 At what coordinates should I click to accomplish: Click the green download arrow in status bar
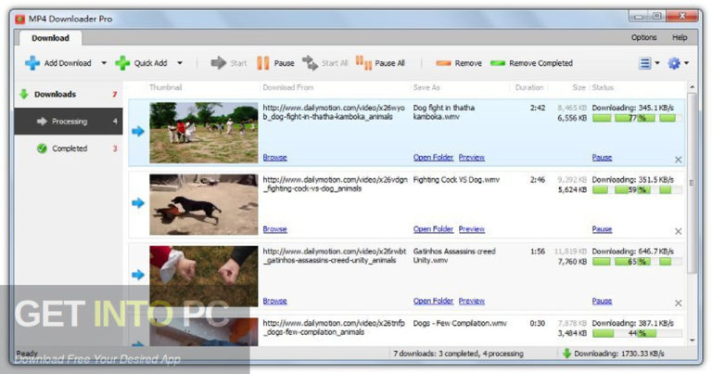566,353
